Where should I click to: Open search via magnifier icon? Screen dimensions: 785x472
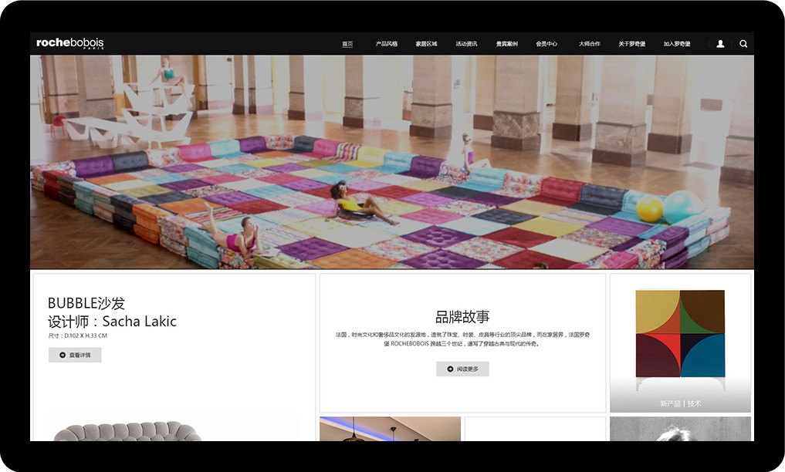click(x=743, y=44)
